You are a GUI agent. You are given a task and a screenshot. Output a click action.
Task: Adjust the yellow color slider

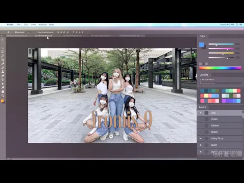pyautogui.click(x=221, y=53)
